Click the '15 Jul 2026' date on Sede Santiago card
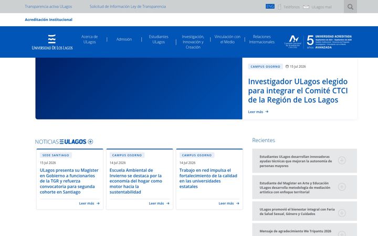The height and width of the screenshot is (236, 378). click(x=48, y=163)
